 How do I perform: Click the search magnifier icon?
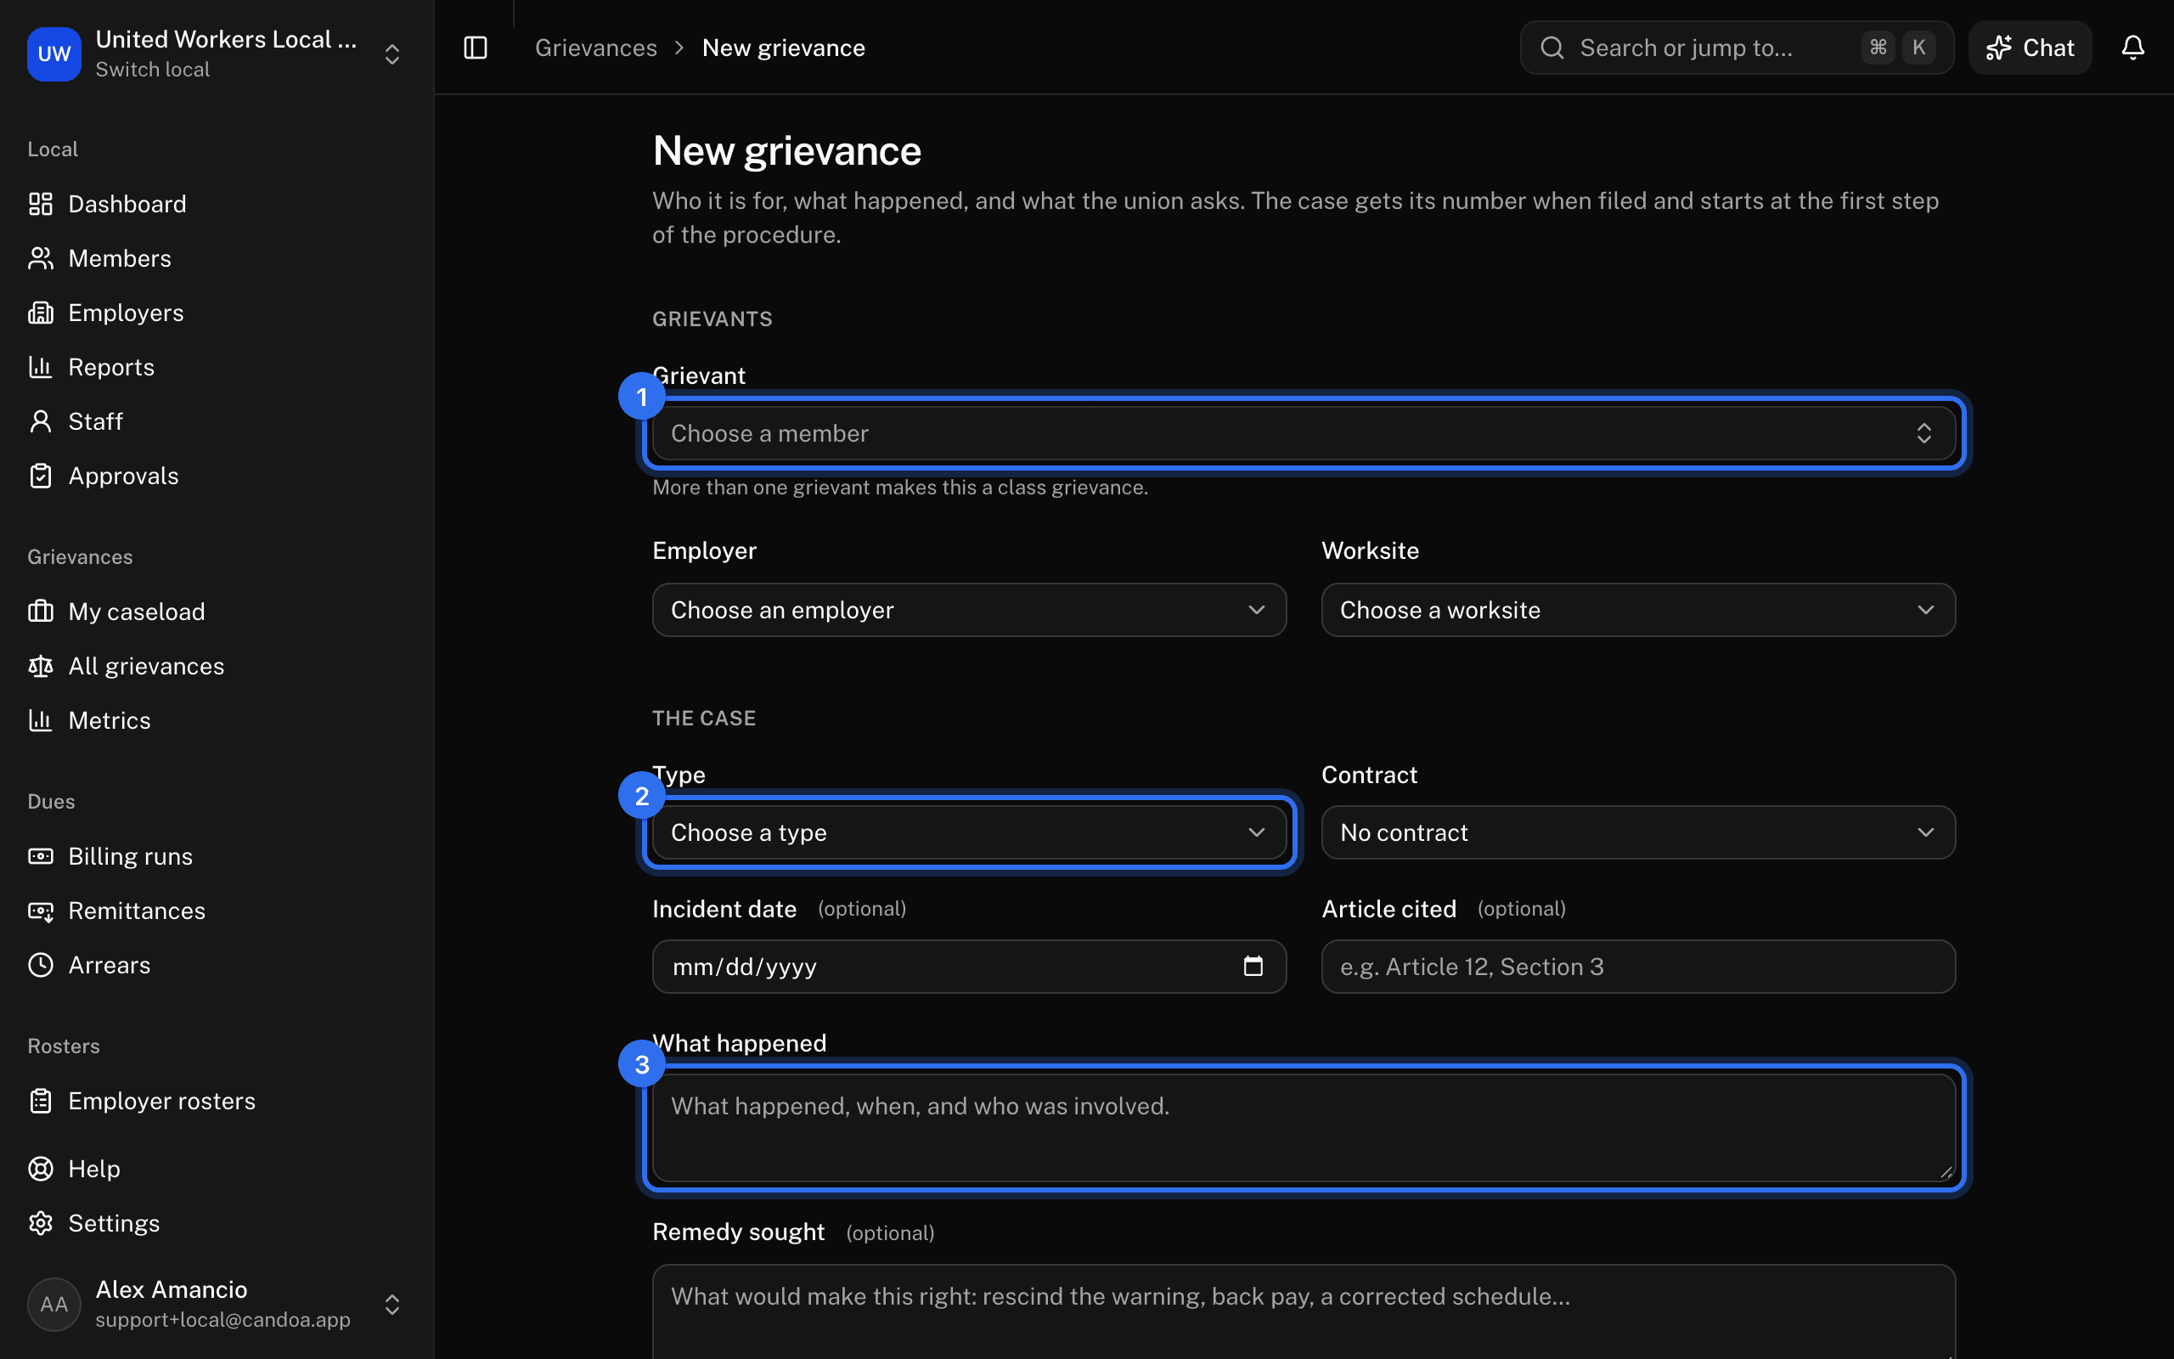coord(1552,48)
